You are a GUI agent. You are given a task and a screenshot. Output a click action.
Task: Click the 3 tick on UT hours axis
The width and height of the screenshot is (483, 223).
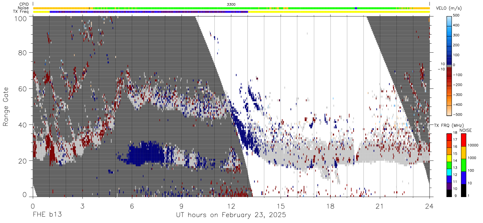[82, 206]
